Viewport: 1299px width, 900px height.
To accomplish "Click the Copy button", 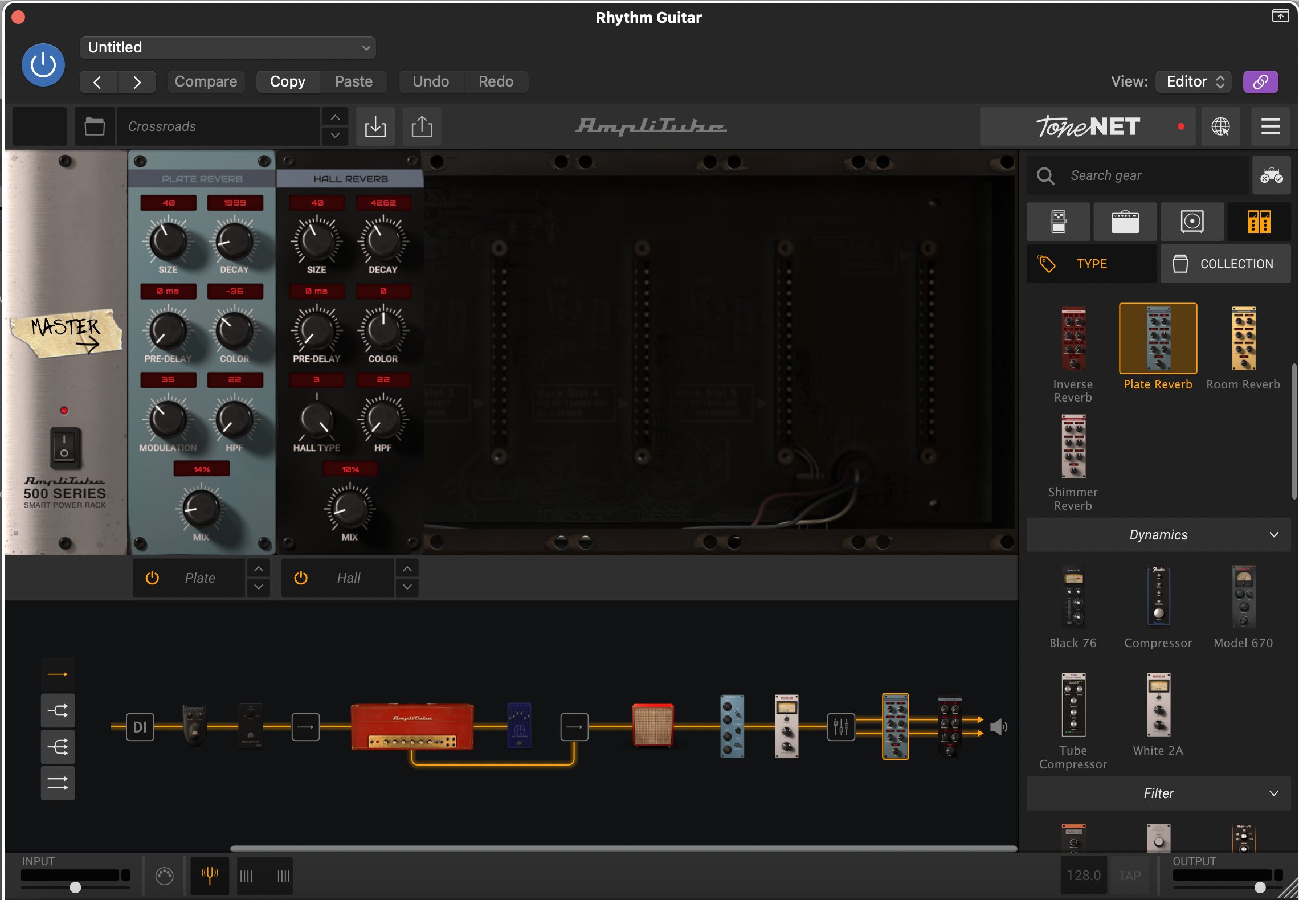I will (288, 81).
